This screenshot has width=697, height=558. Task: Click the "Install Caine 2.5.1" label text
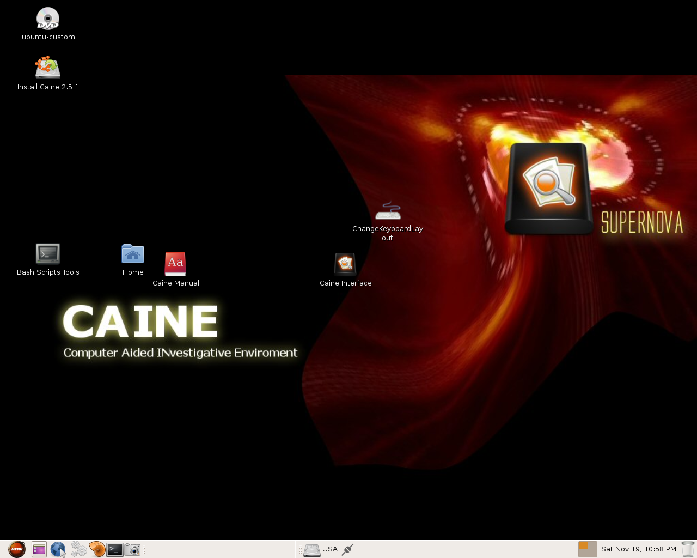click(x=48, y=87)
